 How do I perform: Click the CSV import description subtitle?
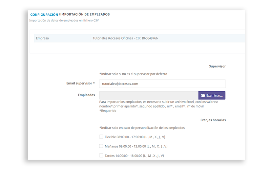pos(64,21)
